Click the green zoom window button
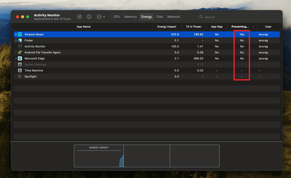Viewport: 291px width, 178px height. click(x=28, y=17)
